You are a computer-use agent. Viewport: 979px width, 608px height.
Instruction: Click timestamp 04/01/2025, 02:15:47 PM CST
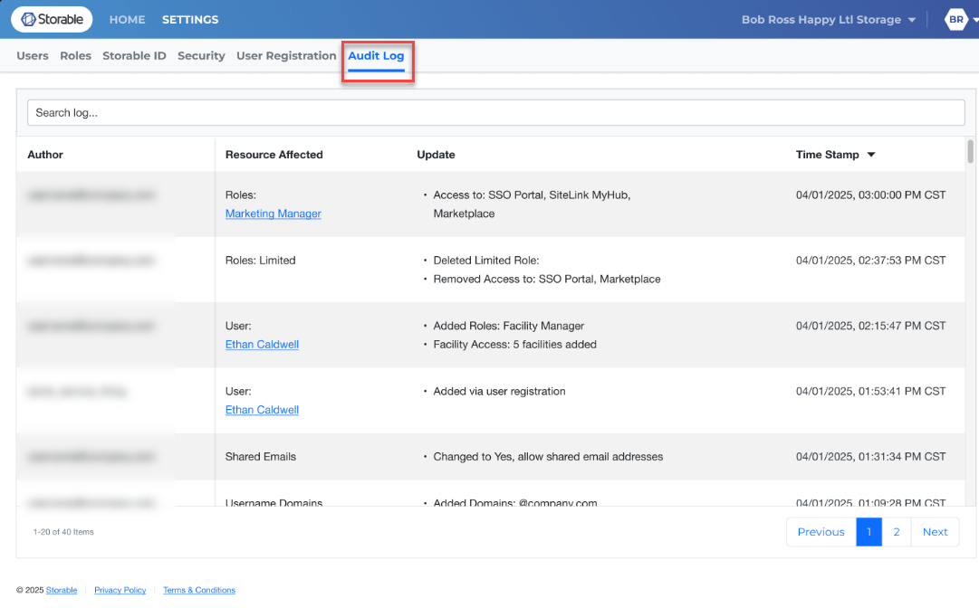(870, 326)
